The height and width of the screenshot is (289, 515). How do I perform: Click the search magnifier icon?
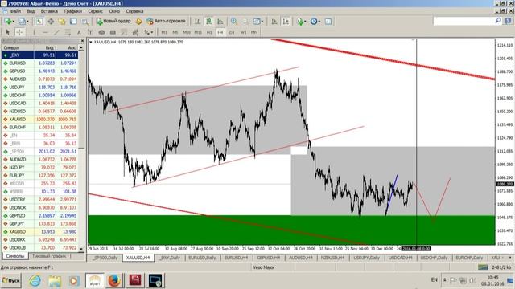pyautogui.click(x=498, y=21)
